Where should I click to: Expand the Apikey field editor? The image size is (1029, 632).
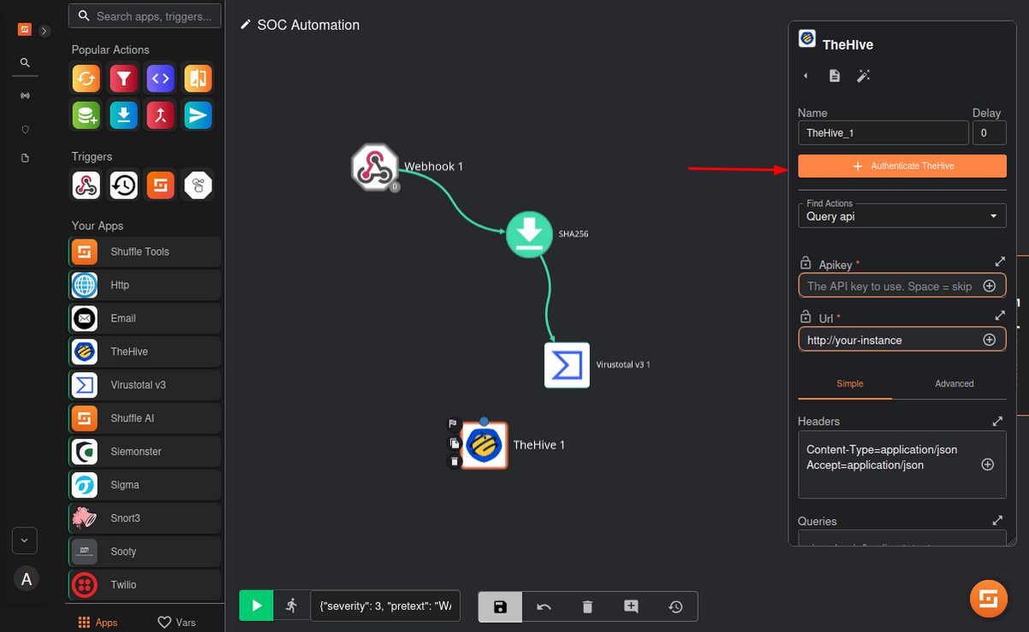[x=999, y=262]
